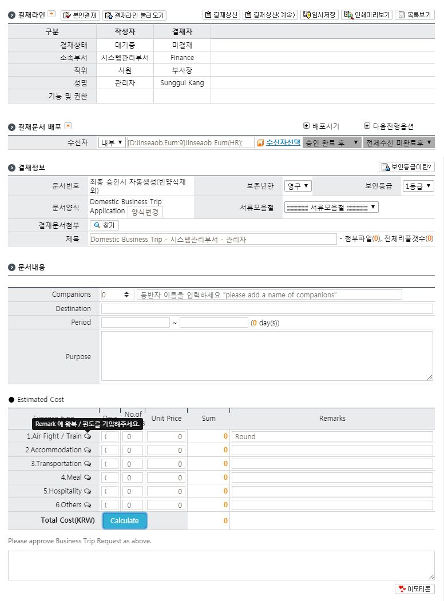
Task: Click Air Fight / Train Unit Price field
Action: coord(166,436)
